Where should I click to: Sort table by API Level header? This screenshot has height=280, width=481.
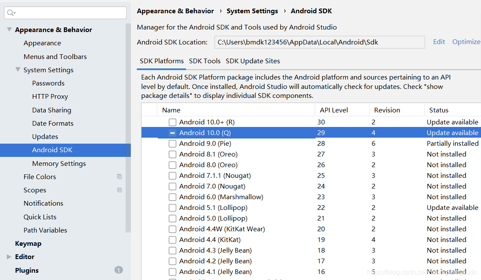point(342,110)
